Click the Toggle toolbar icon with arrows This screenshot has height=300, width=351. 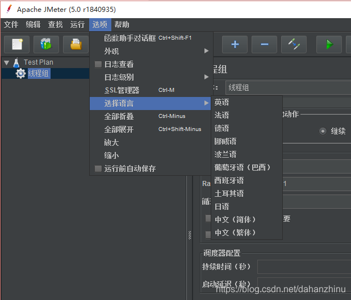coord(294,44)
